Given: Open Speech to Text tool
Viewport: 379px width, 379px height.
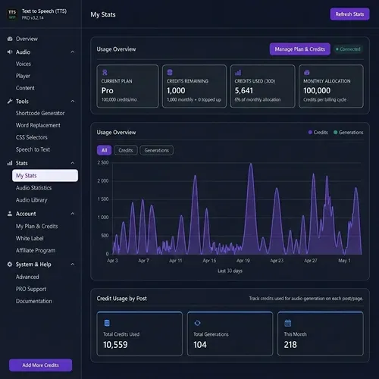Looking at the screenshot, I should (33, 149).
